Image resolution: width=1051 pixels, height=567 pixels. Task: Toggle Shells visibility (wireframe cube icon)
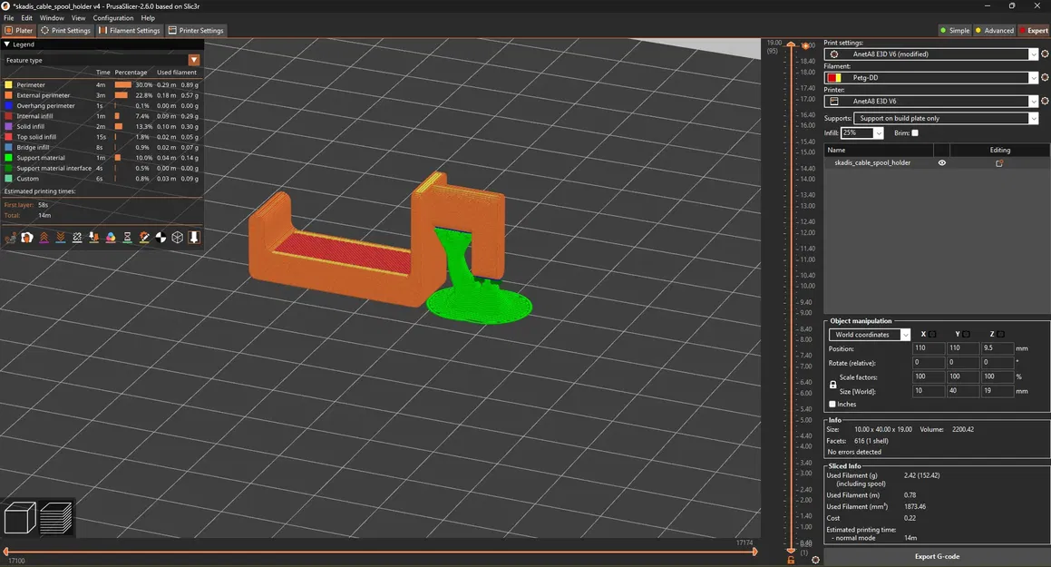(x=178, y=238)
